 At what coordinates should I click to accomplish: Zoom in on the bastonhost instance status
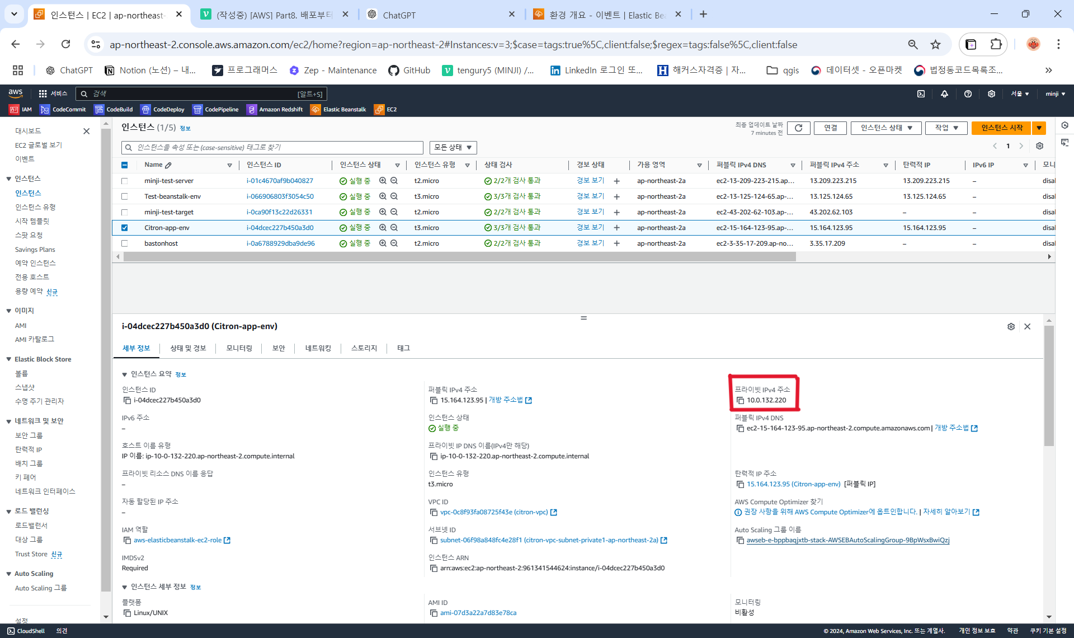tap(383, 243)
